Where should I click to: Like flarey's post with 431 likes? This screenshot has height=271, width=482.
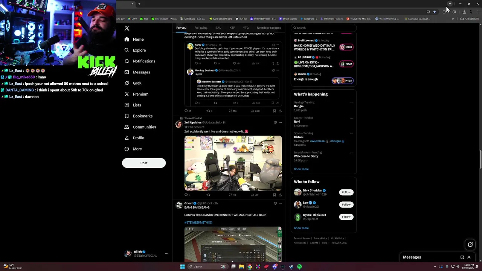point(236,63)
